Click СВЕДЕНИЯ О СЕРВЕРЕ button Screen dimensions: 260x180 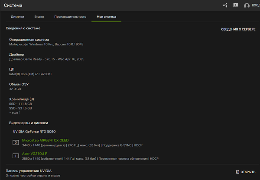point(238,29)
